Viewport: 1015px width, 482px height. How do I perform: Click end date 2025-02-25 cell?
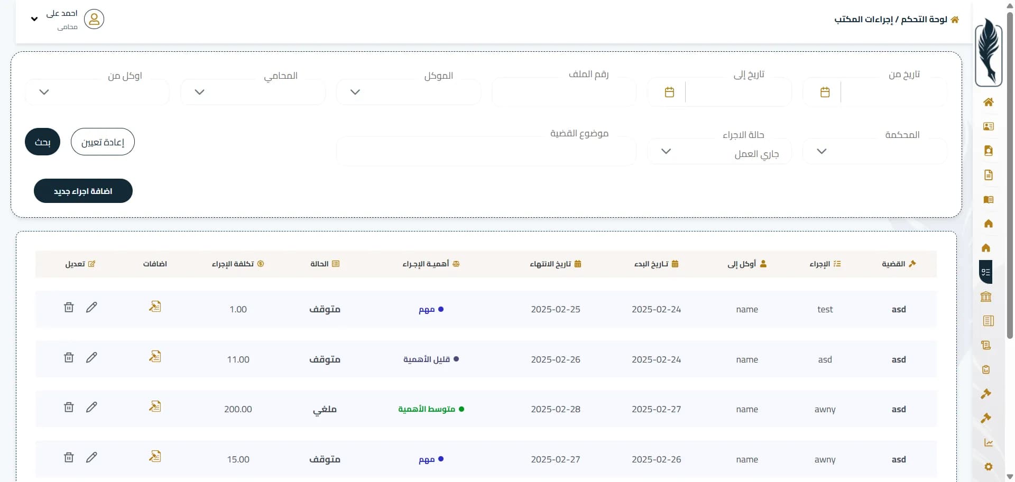tap(556, 309)
